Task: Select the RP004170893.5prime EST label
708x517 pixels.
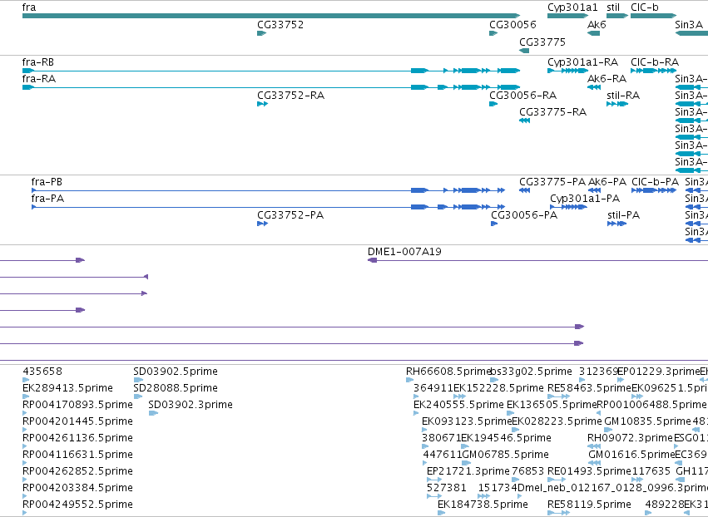Action: click(77, 405)
